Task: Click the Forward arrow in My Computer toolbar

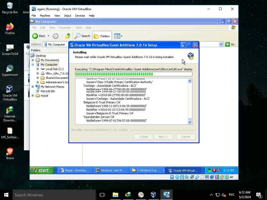Action: pos(56,36)
